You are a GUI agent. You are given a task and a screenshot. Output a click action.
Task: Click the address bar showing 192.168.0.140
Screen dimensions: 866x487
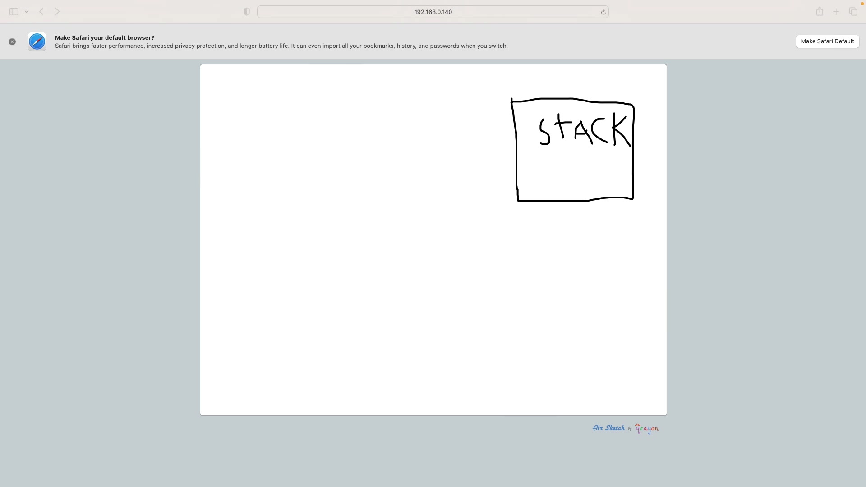pos(433,12)
